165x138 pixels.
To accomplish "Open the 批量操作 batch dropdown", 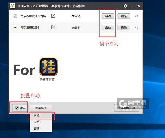I will coord(41,108).
